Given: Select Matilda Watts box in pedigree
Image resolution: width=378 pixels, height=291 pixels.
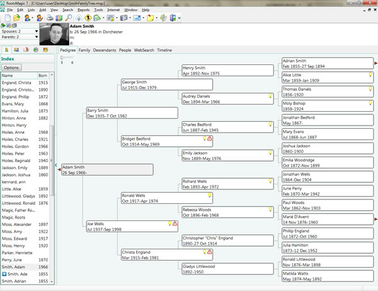Looking at the screenshot, I should pyautogui.click(x=328, y=276).
